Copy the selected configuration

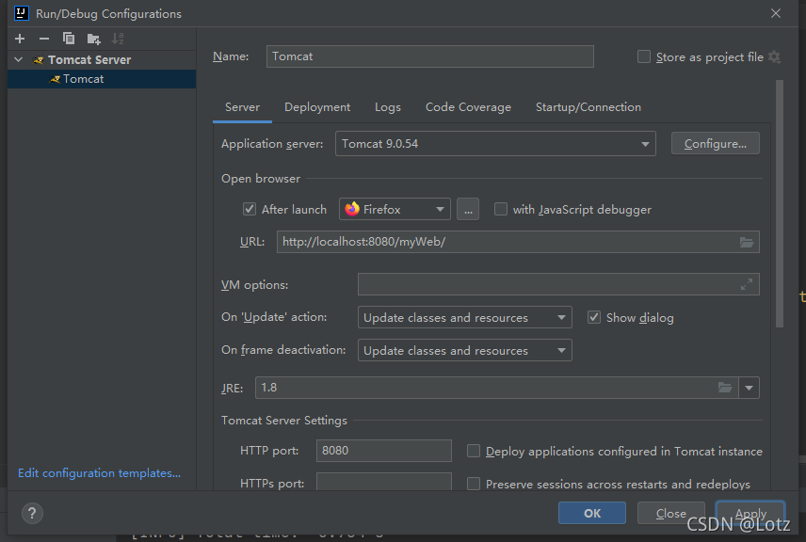69,39
